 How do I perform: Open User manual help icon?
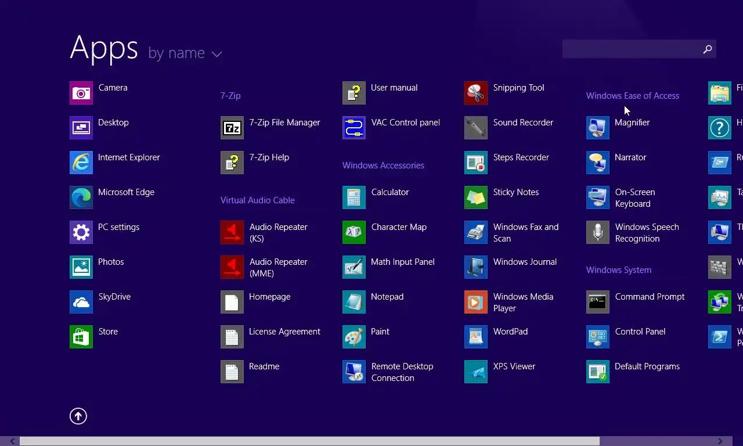click(x=354, y=93)
